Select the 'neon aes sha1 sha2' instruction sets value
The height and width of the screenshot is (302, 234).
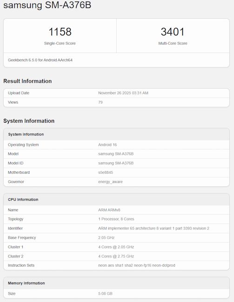coord(137,265)
